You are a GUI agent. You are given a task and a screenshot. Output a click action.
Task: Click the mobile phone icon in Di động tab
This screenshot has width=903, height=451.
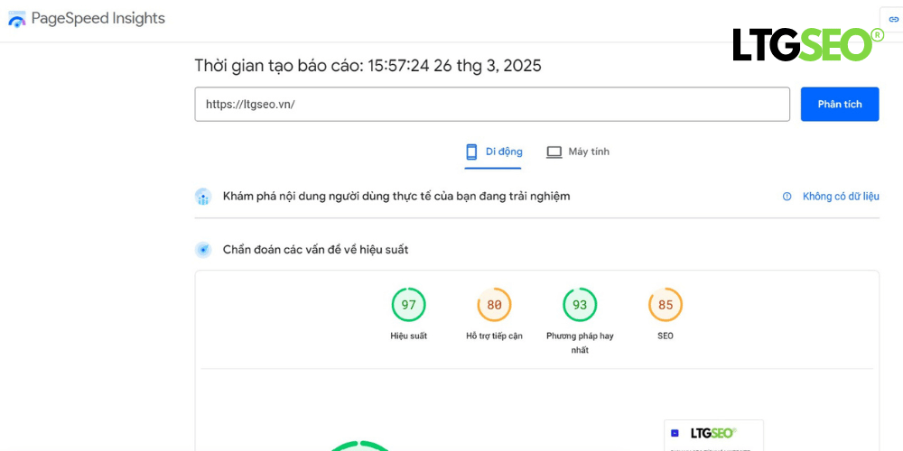click(471, 152)
